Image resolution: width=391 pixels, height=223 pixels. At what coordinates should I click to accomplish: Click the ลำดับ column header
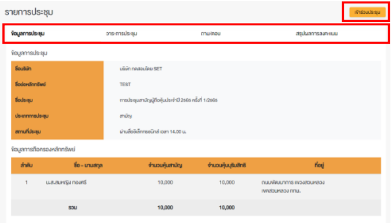(x=26, y=166)
